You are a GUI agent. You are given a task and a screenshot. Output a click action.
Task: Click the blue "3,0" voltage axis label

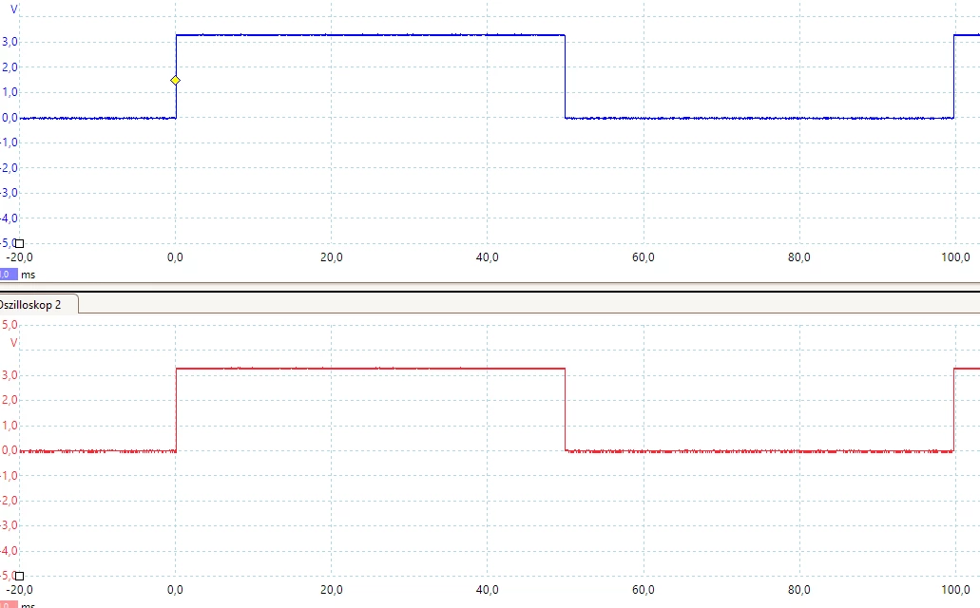coord(10,42)
